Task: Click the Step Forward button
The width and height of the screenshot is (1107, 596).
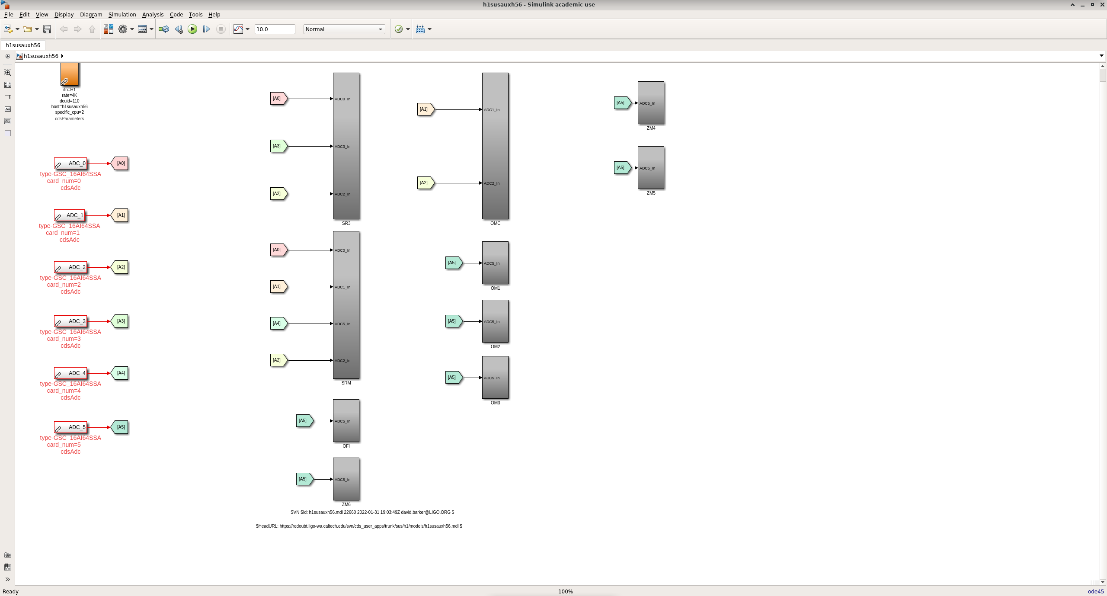Action: click(206, 29)
